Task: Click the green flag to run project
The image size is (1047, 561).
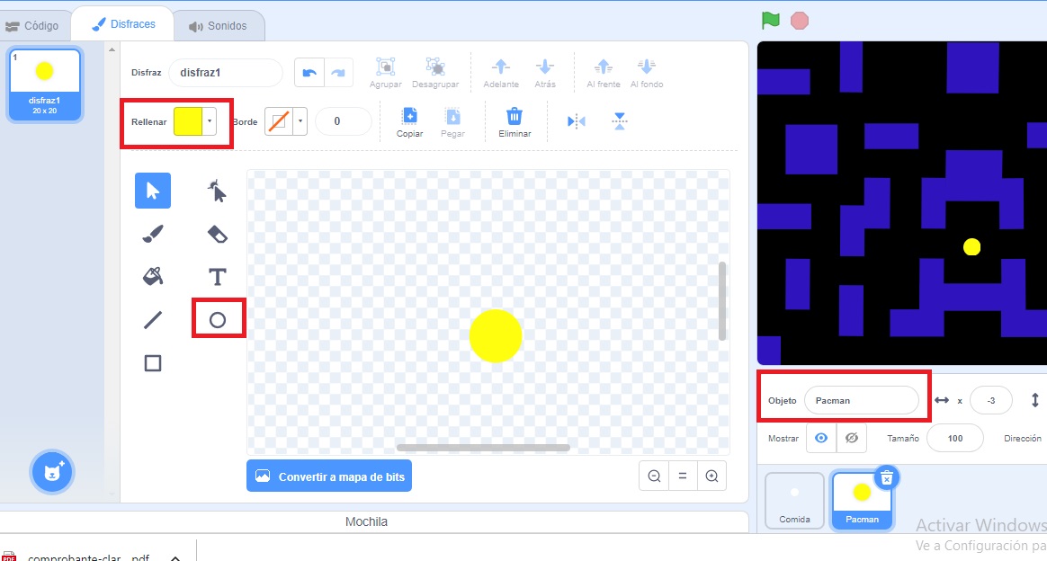Action: (x=769, y=18)
